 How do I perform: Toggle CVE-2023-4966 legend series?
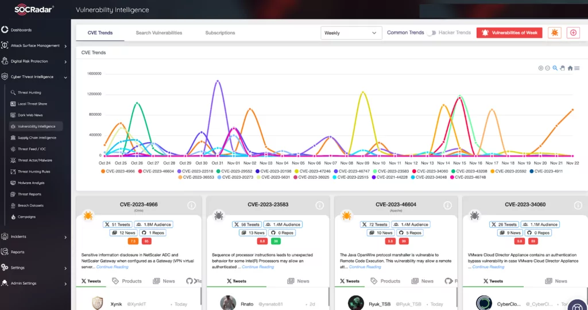pos(118,171)
